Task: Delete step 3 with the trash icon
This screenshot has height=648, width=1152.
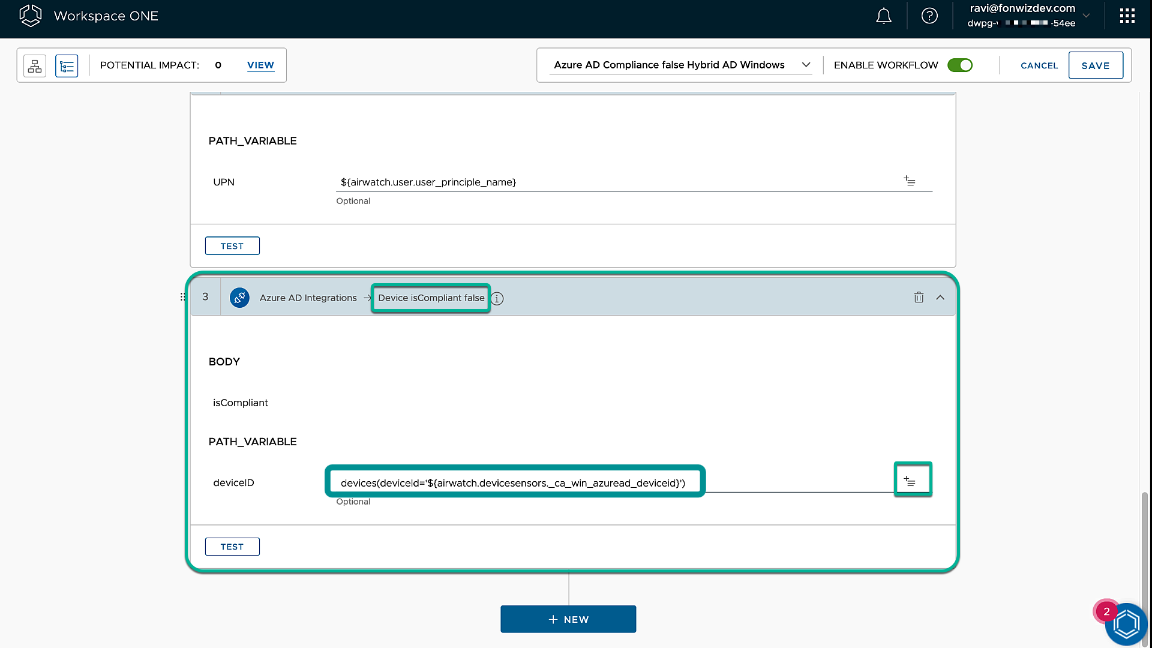Action: (919, 298)
